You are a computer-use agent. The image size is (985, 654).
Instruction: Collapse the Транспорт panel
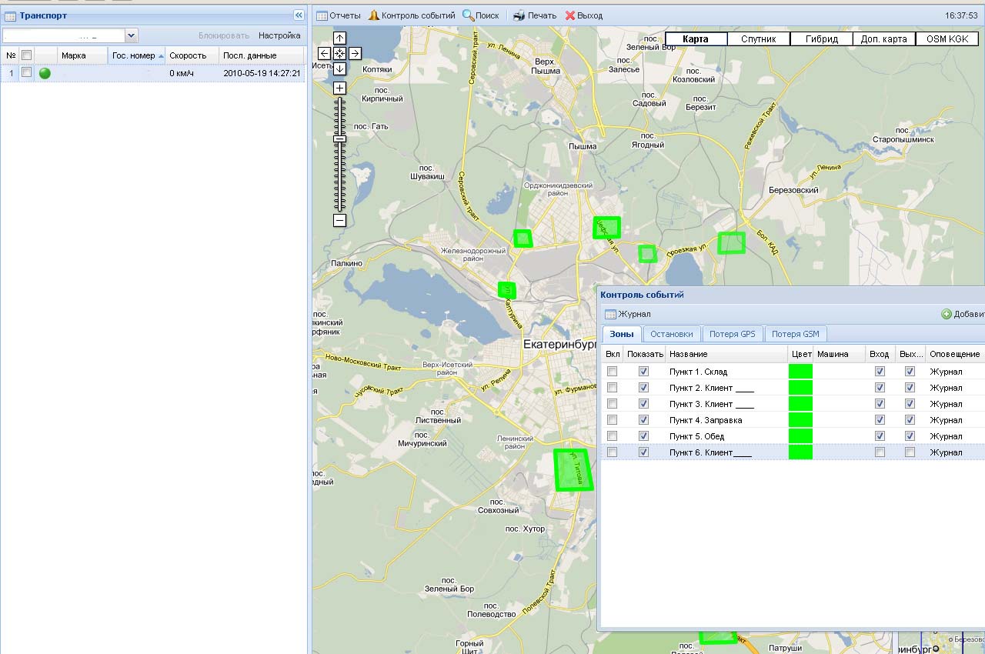pos(299,15)
